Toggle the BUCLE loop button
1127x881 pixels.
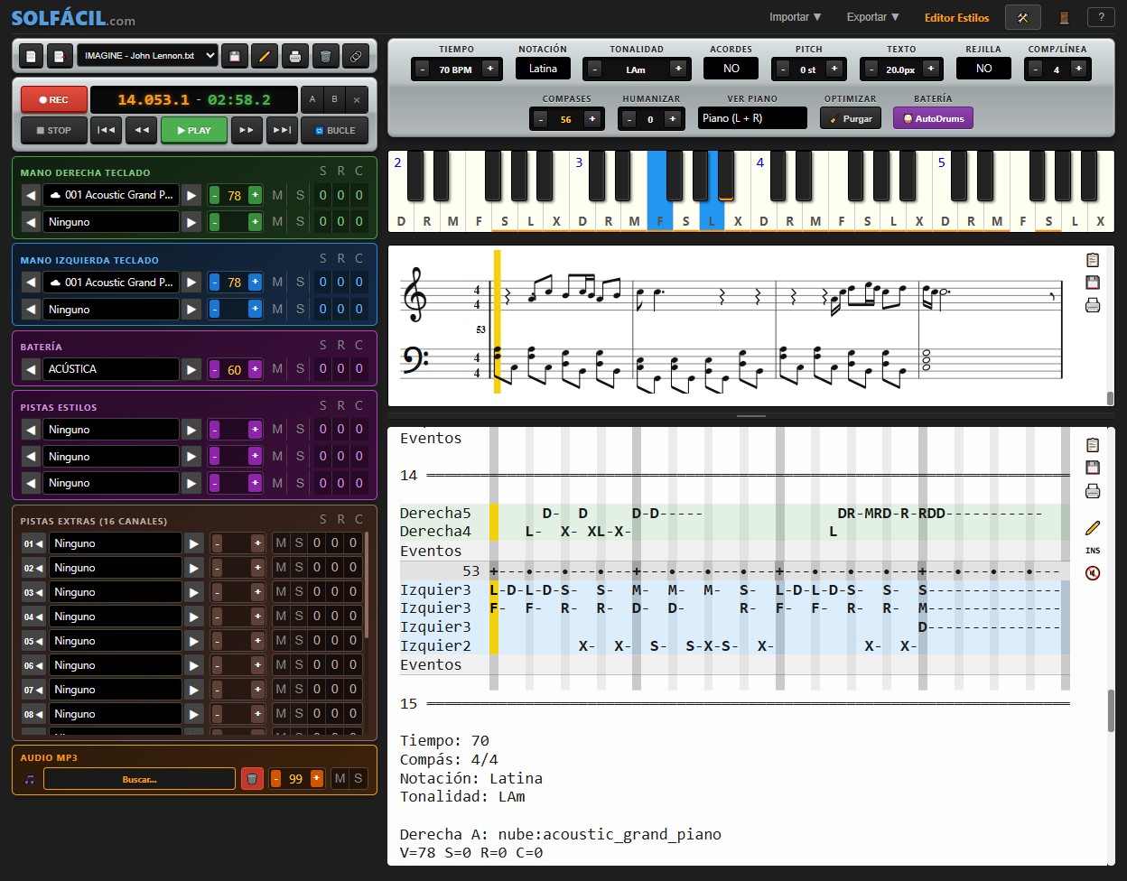[x=334, y=130]
